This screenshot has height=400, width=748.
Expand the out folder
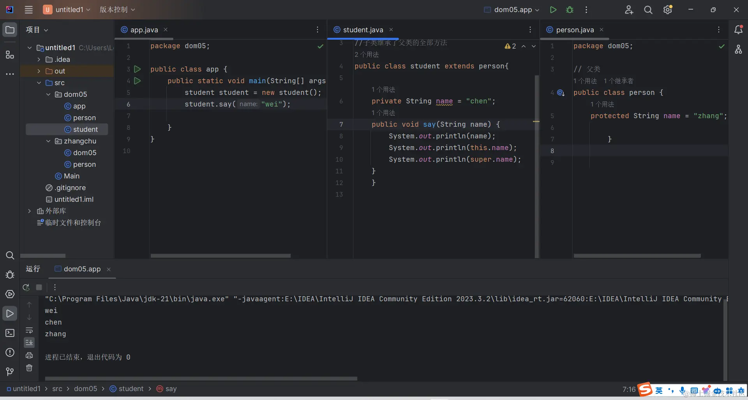pos(39,71)
